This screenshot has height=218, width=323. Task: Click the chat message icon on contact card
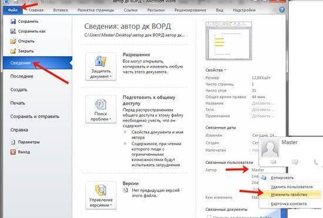(295, 162)
